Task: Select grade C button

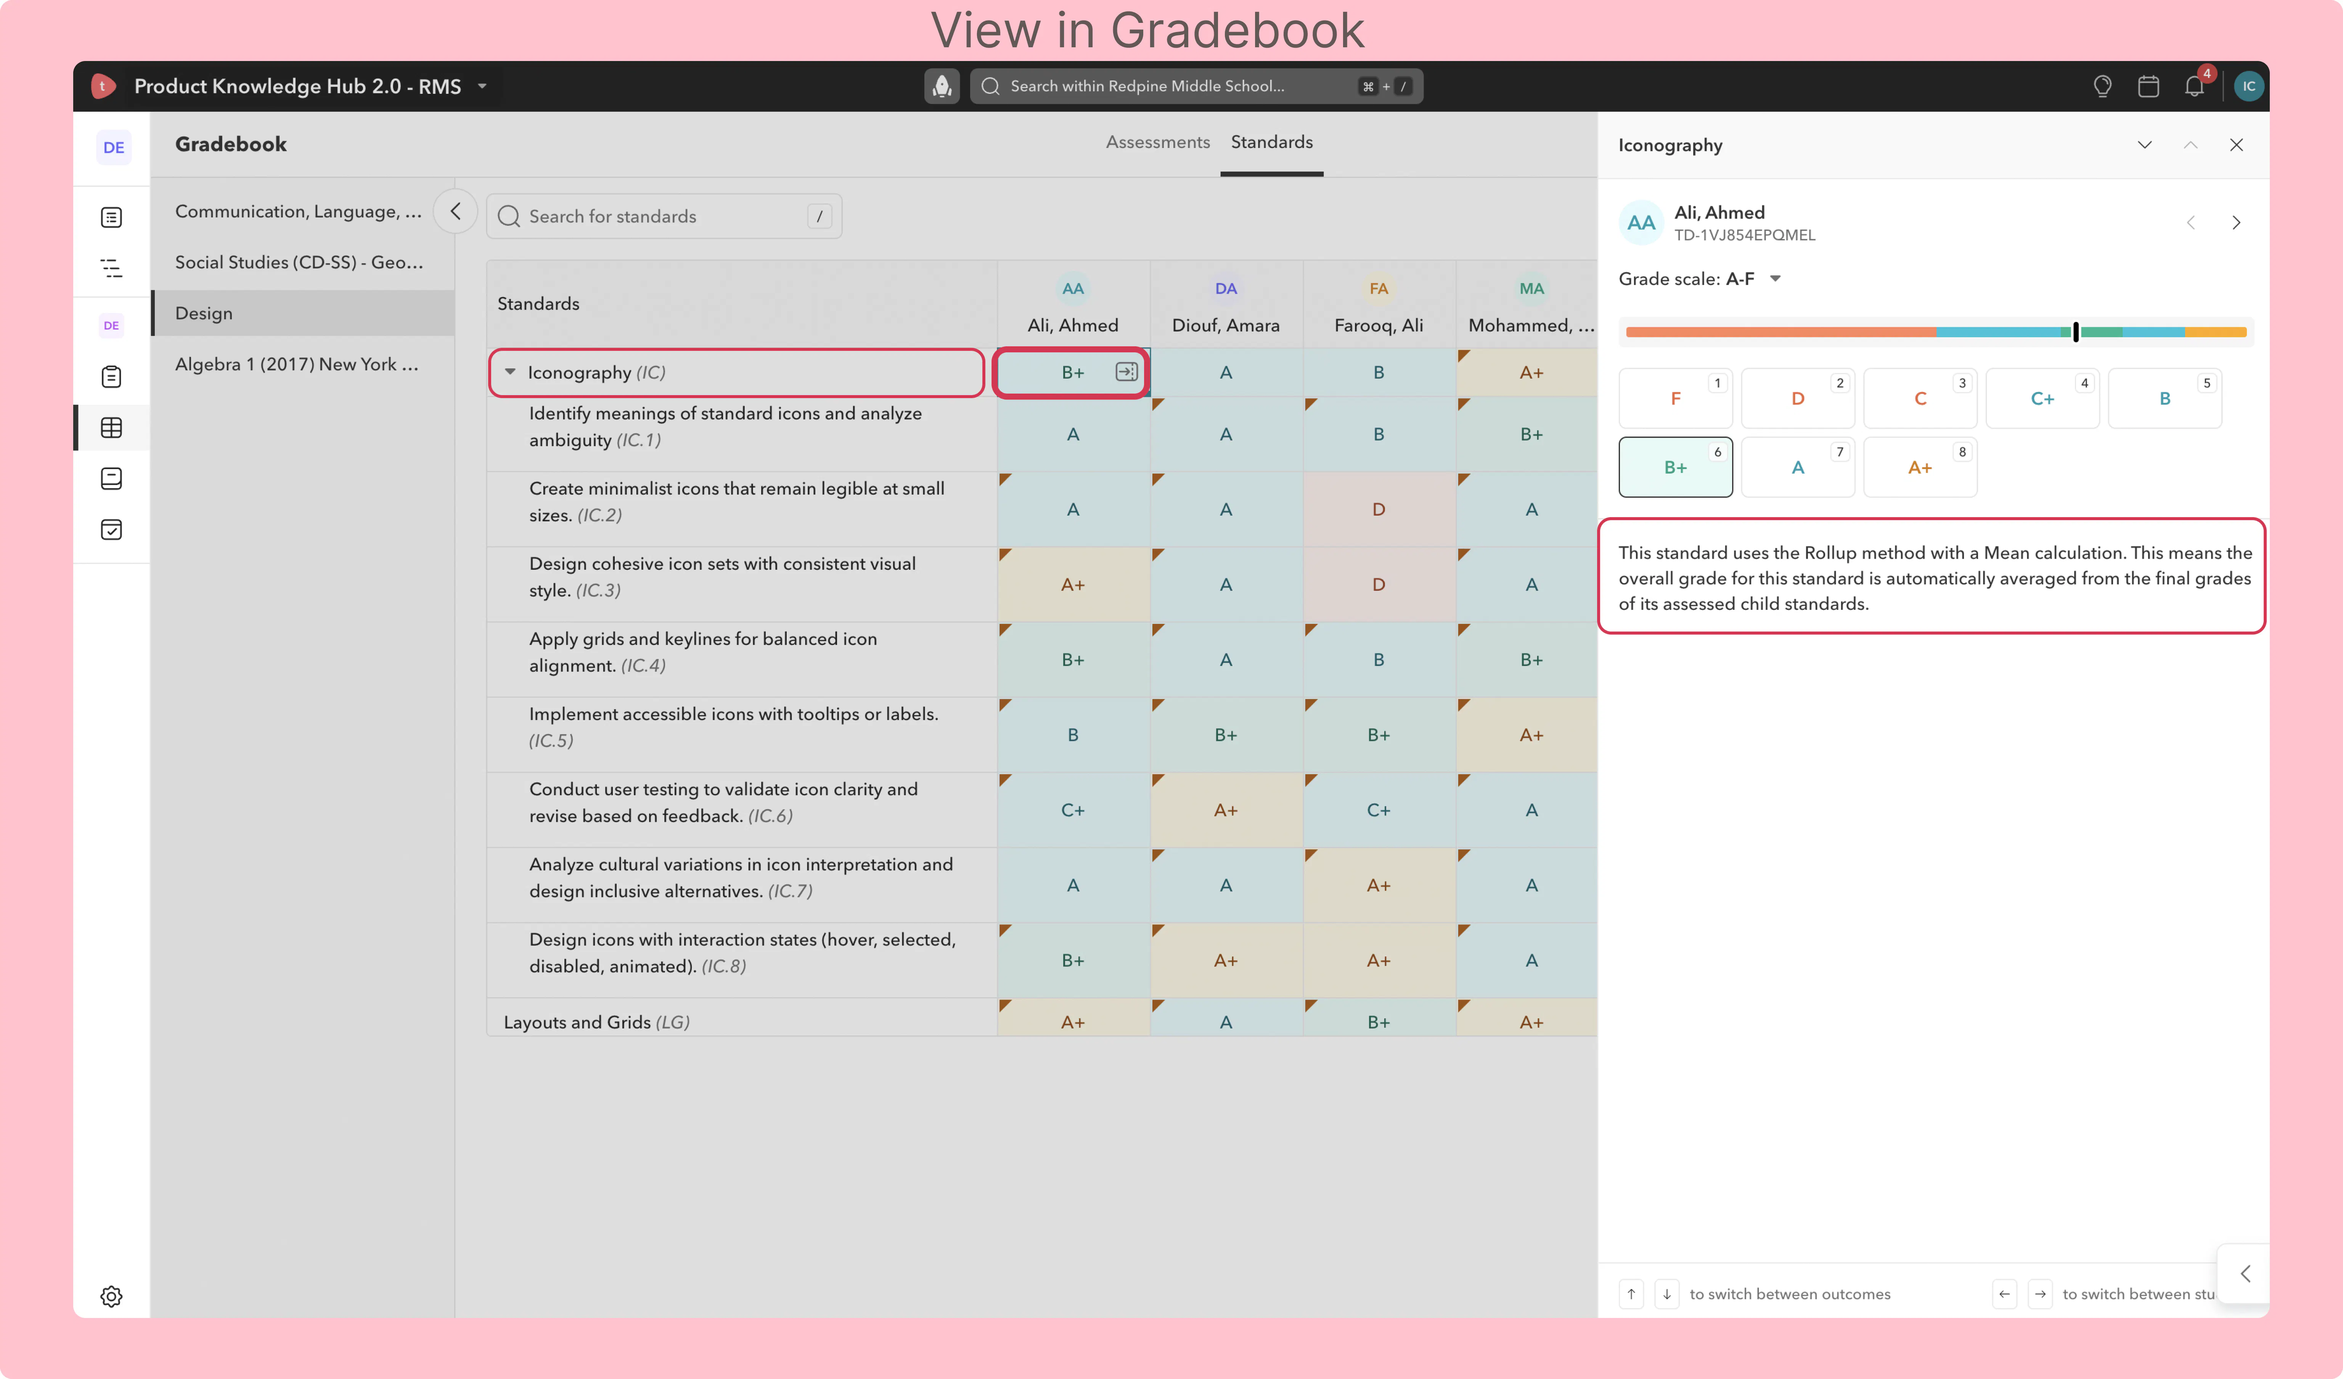Action: tap(1920, 398)
